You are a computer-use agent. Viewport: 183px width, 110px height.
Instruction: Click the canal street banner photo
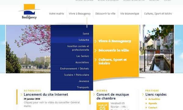157,49
